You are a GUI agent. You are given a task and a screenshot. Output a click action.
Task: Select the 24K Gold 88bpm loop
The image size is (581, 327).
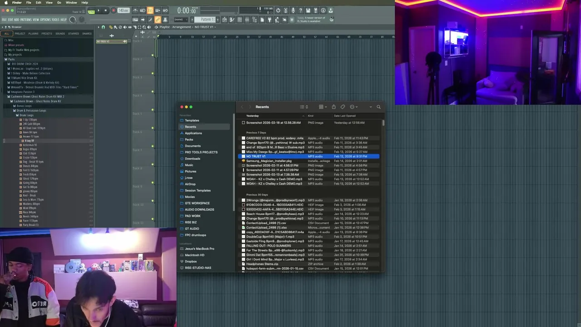point(31,124)
